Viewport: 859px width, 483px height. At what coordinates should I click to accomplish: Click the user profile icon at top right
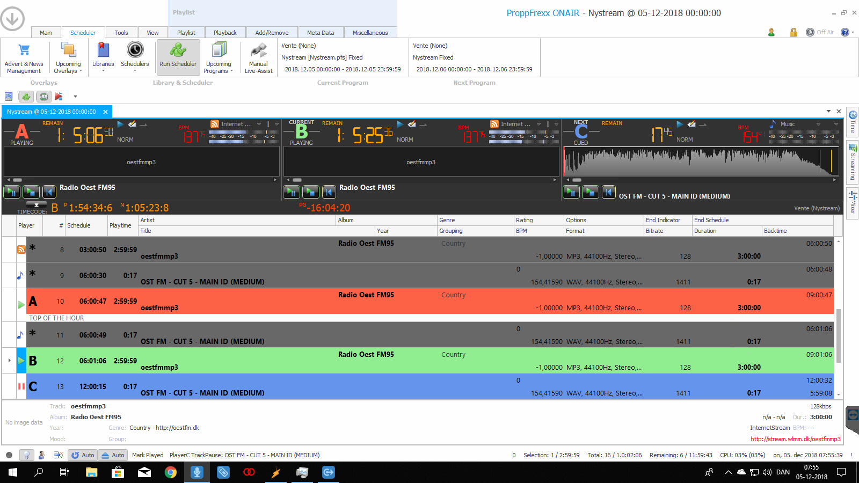771,32
